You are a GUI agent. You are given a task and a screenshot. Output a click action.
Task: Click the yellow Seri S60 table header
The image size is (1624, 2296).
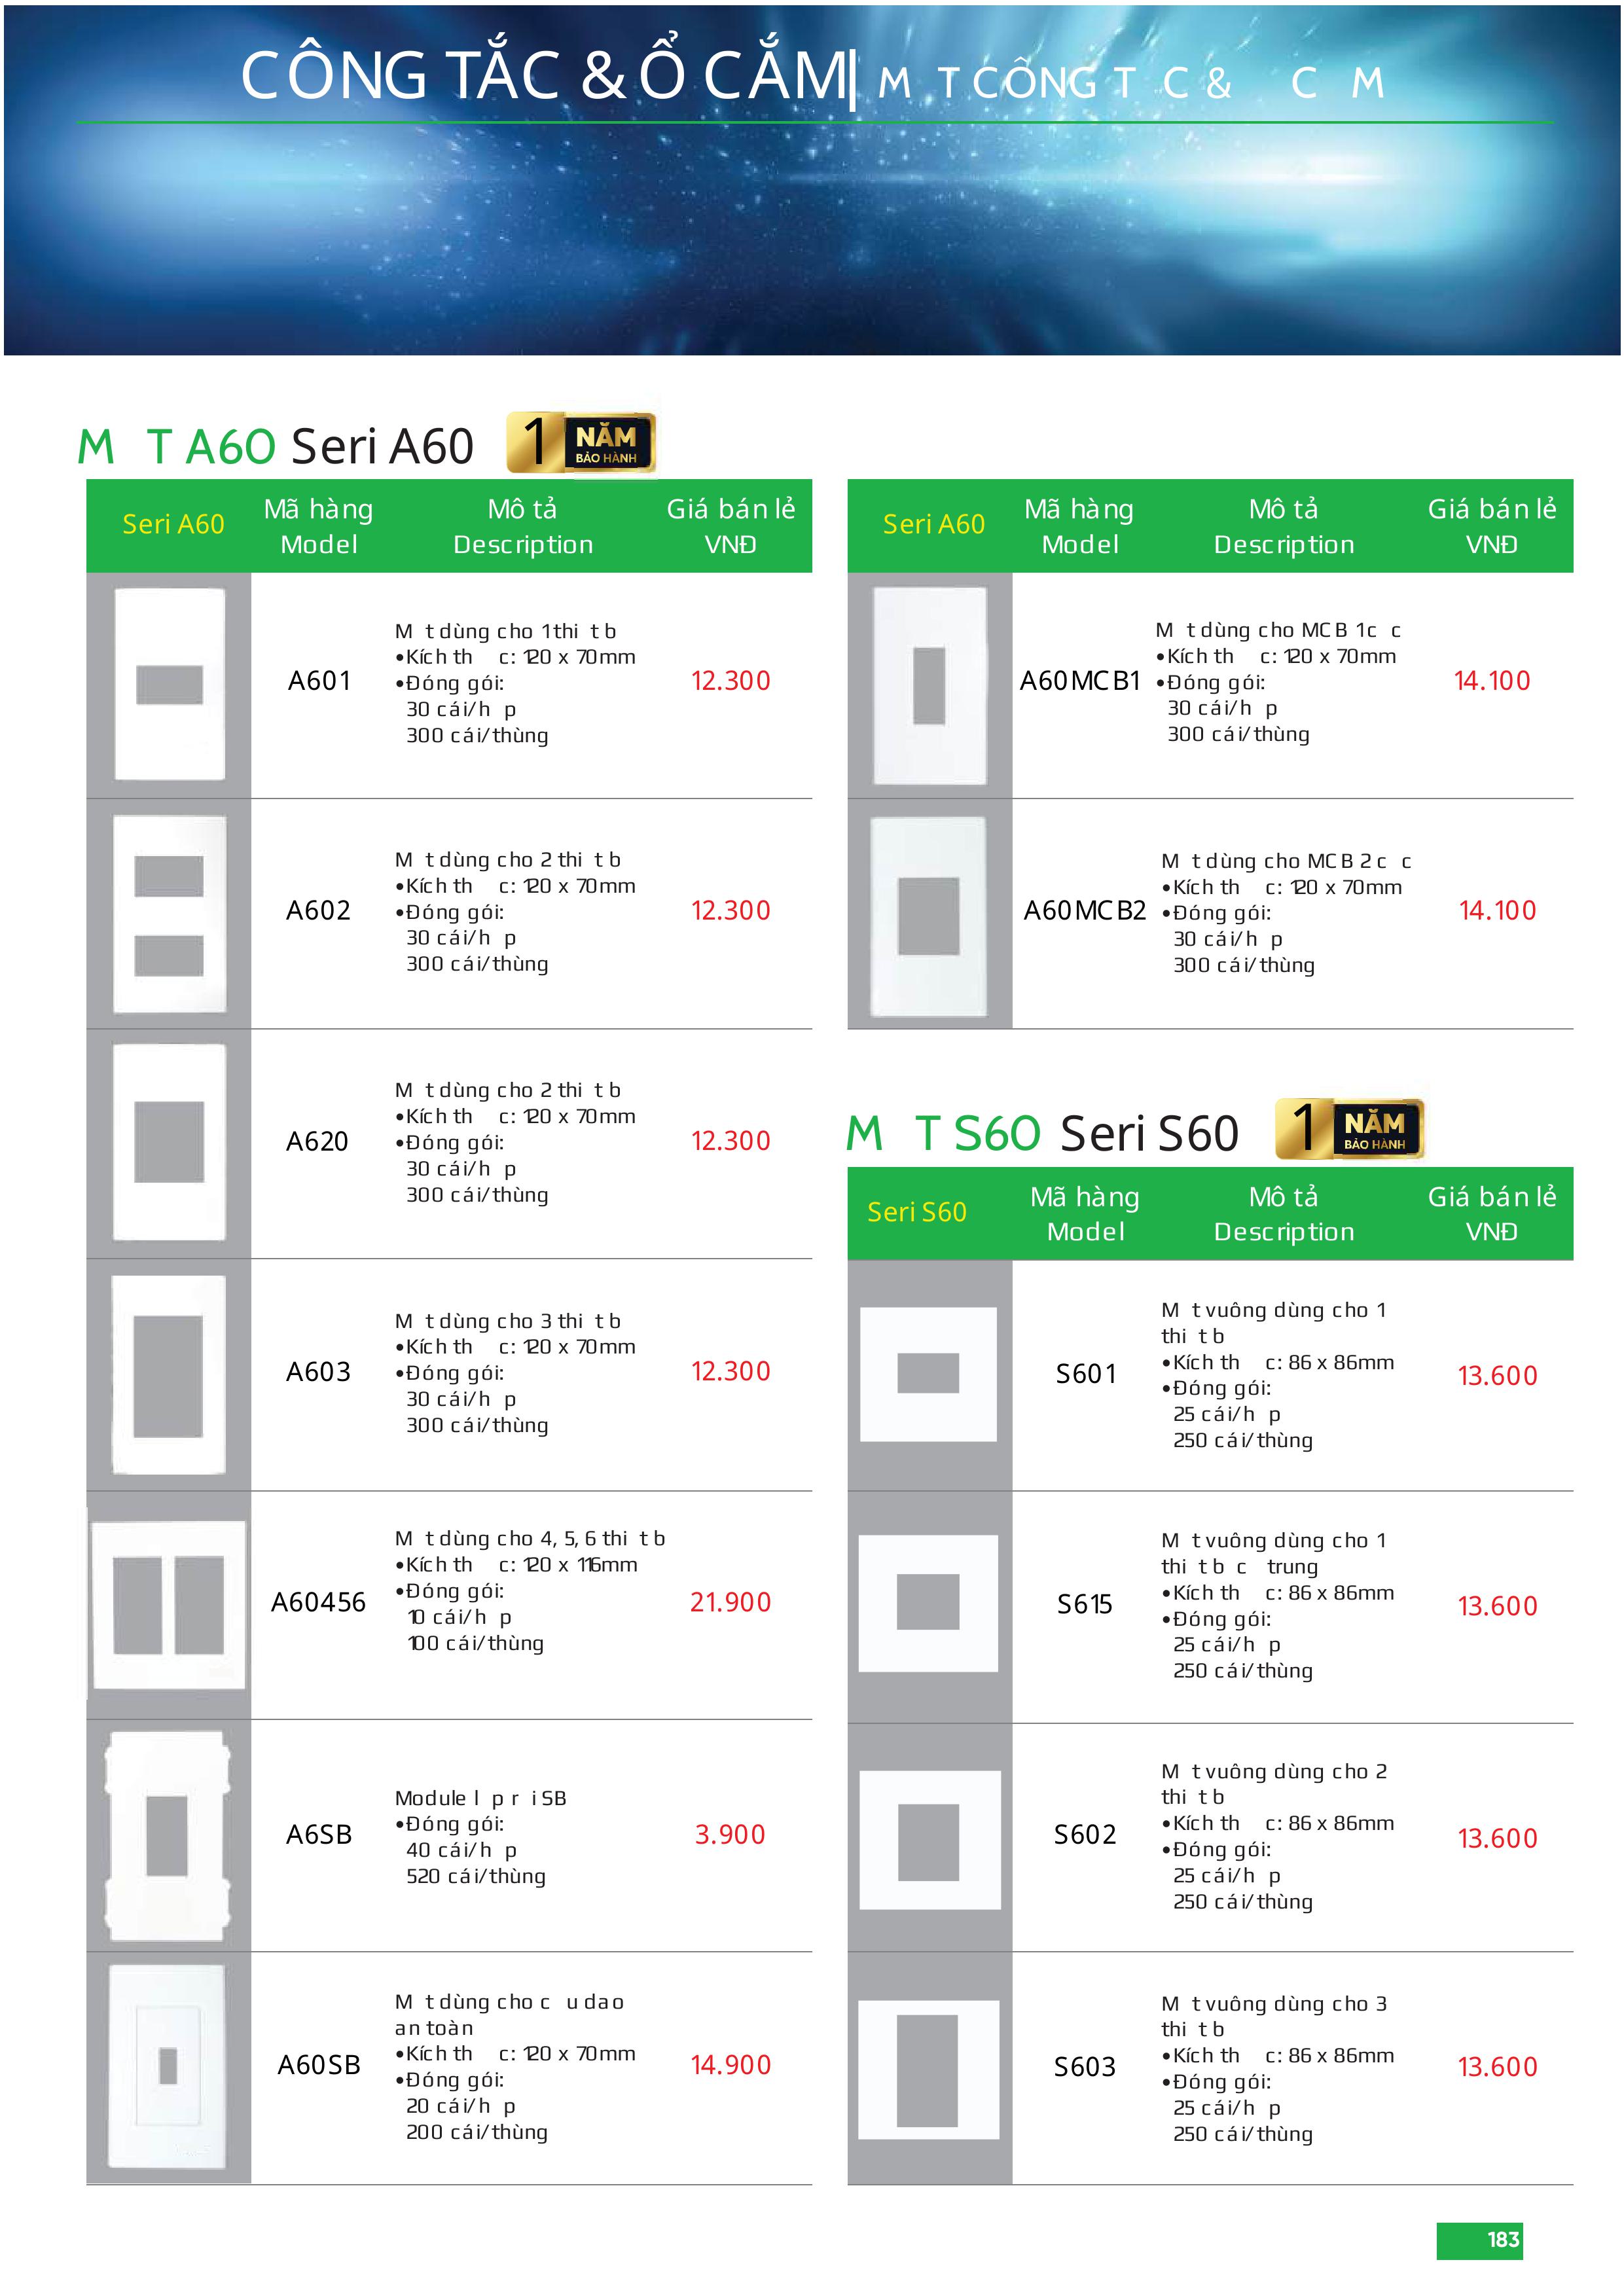pyautogui.click(x=917, y=1212)
